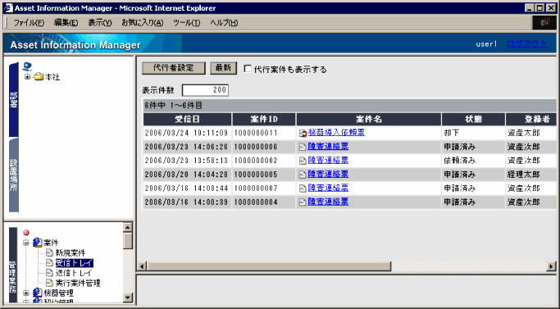560x309 pixels.
Task: Click the 実行案件管理 page icon
Action: [50, 283]
